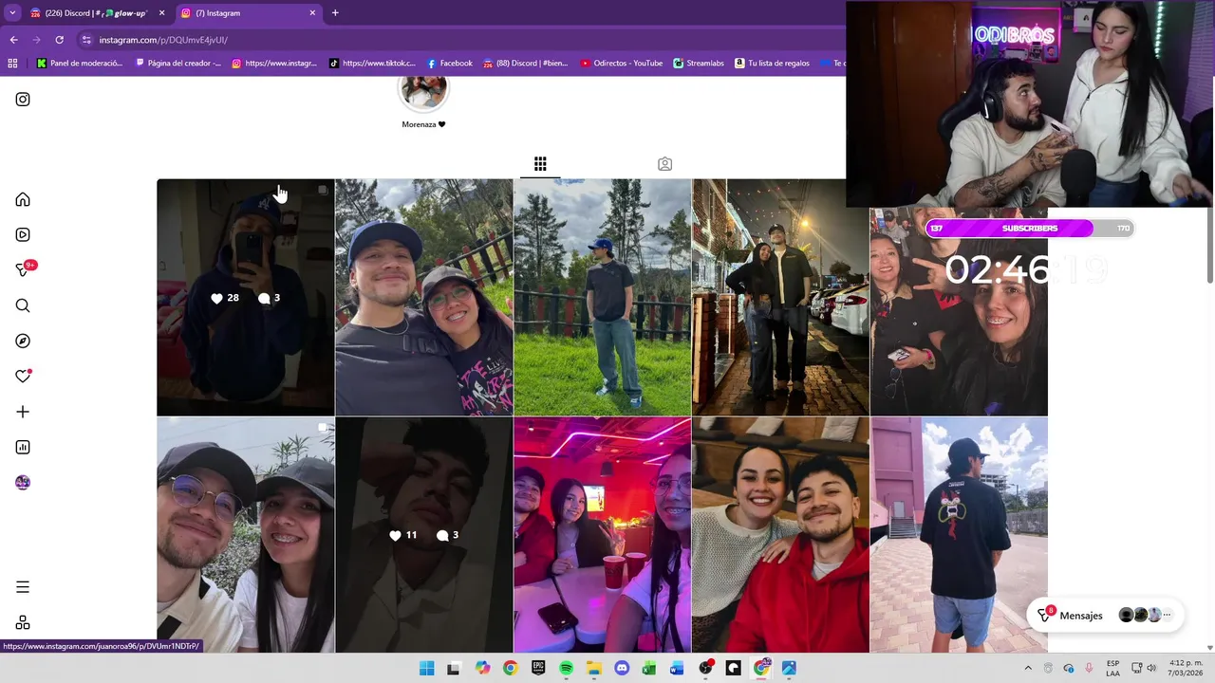The height and width of the screenshot is (683, 1215).
Task: Click the Instagram logo in the sidebar
Action: tap(23, 100)
